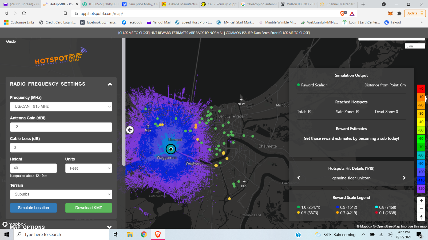Open File Explorer from taskbar
This screenshot has width=428, height=240.
130,234
